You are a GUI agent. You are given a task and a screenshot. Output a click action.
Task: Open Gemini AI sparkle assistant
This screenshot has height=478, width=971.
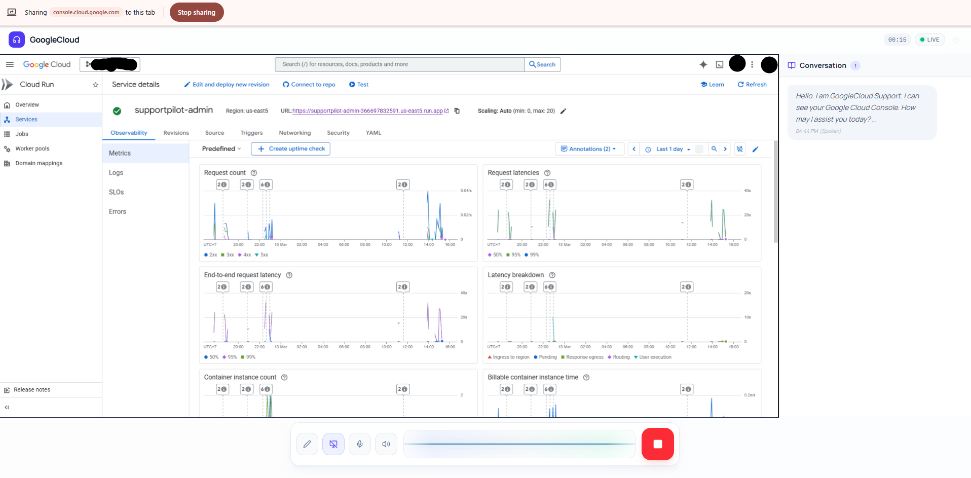tap(703, 64)
